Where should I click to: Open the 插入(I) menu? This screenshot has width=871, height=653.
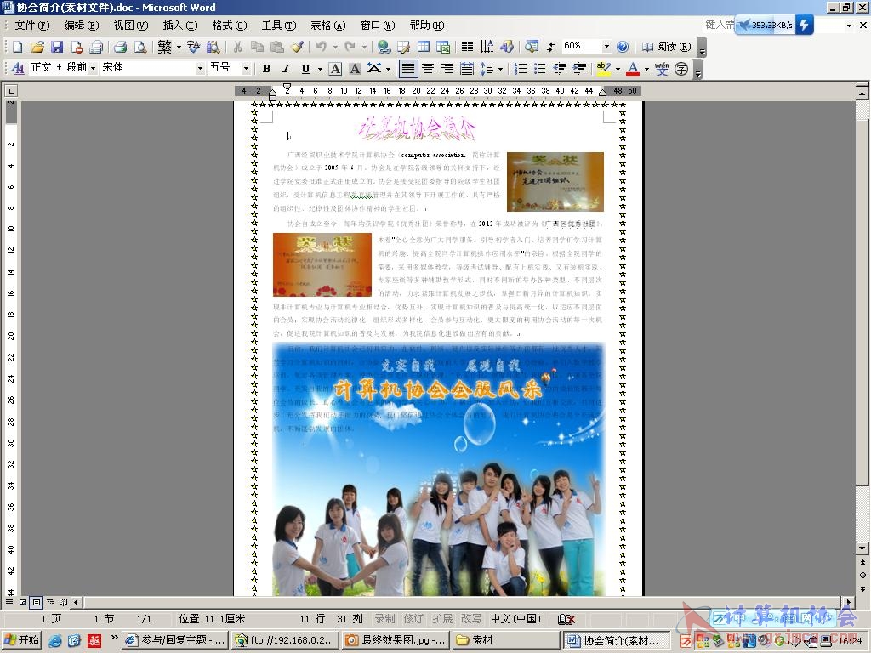point(180,26)
